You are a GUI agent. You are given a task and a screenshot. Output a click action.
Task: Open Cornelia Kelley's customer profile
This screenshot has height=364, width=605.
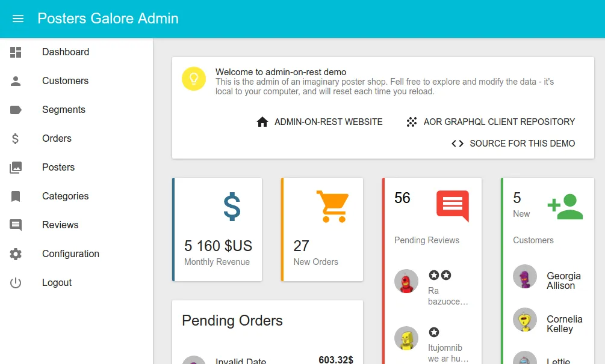[x=564, y=324]
